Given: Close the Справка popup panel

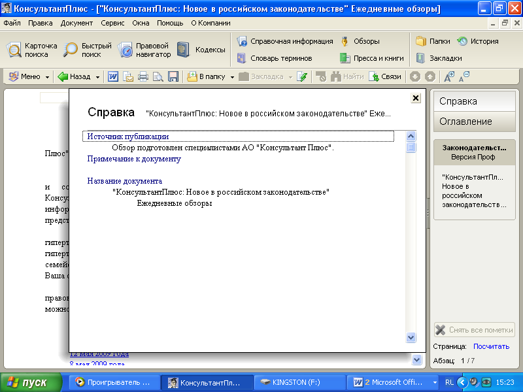Looking at the screenshot, I should pyautogui.click(x=416, y=98).
